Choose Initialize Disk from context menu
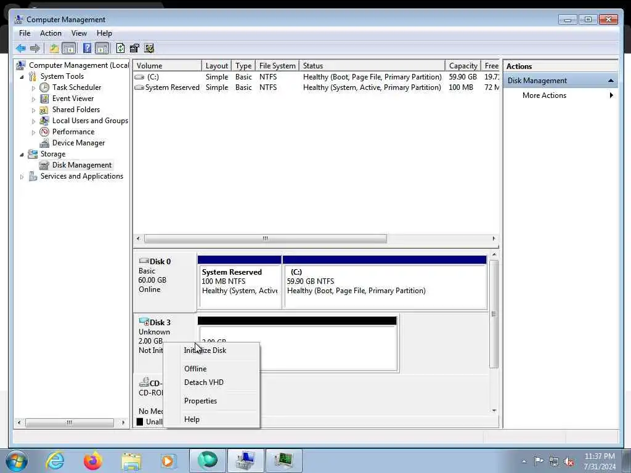Screen dimensions: 631x473 [212, 350]
